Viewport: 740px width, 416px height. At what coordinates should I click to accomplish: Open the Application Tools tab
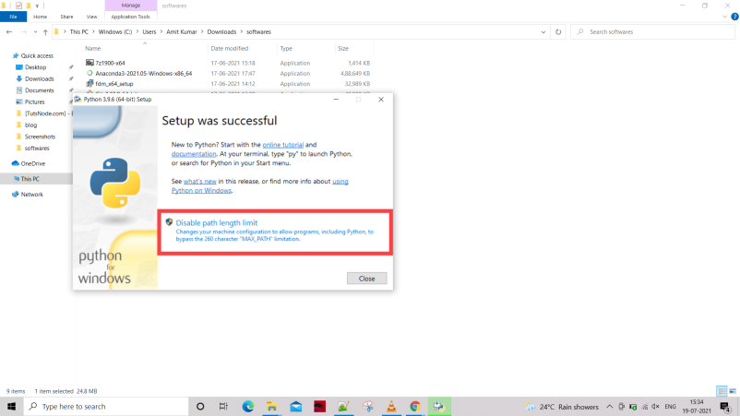pyautogui.click(x=130, y=17)
